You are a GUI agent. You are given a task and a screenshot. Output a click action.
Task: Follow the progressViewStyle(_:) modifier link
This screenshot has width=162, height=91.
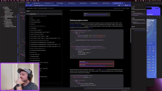click(x=77, y=26)
